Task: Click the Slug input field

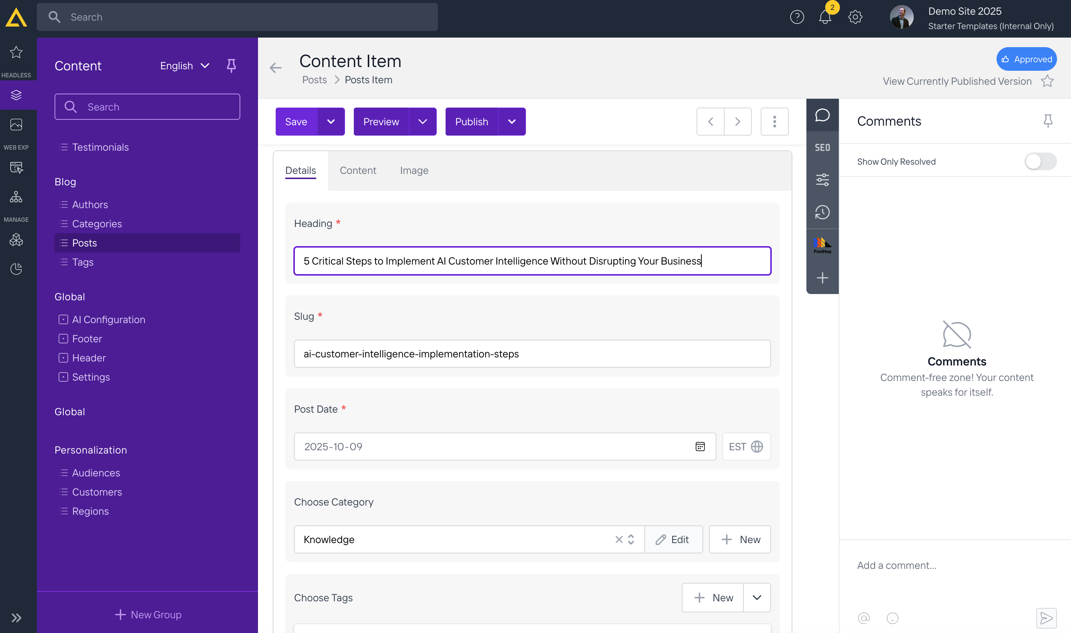Action: click(532, 354)
